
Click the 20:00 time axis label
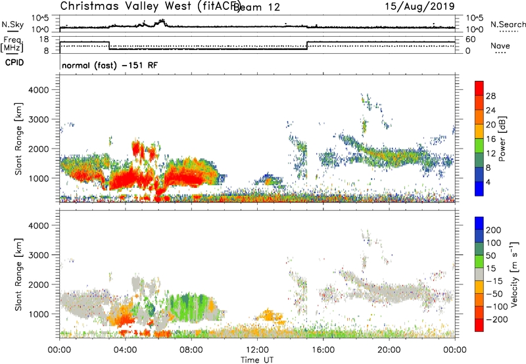click(389, 350)
